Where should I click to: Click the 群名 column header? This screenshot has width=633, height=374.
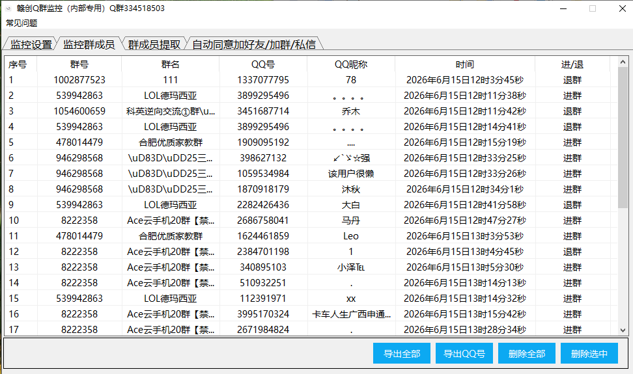(171, 64)
